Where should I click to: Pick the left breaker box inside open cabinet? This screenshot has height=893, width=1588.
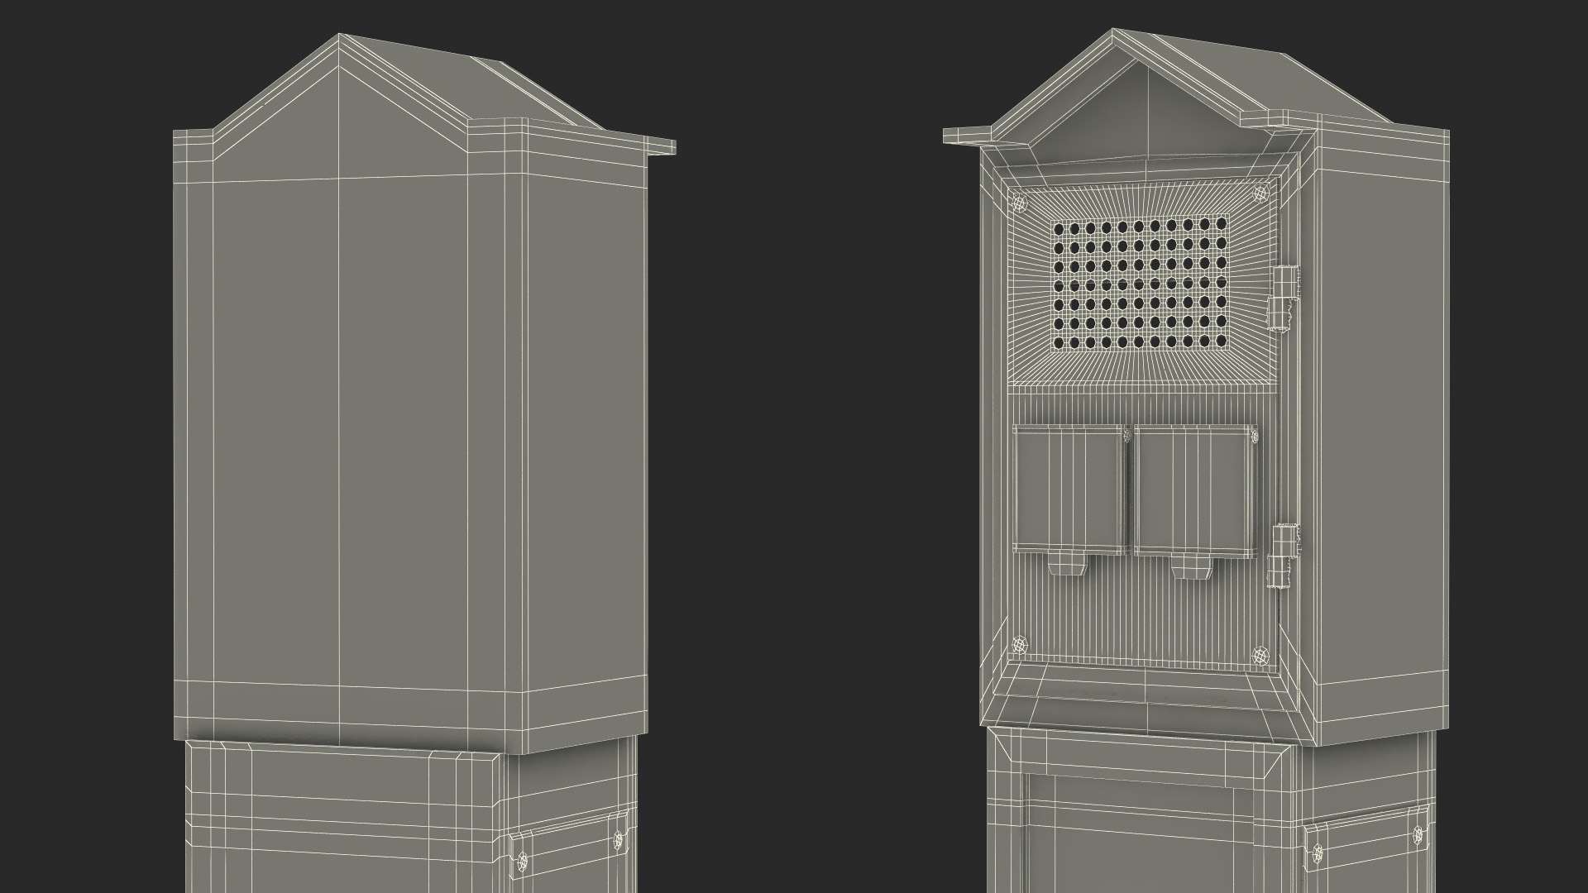click(x=1070, y=490)
